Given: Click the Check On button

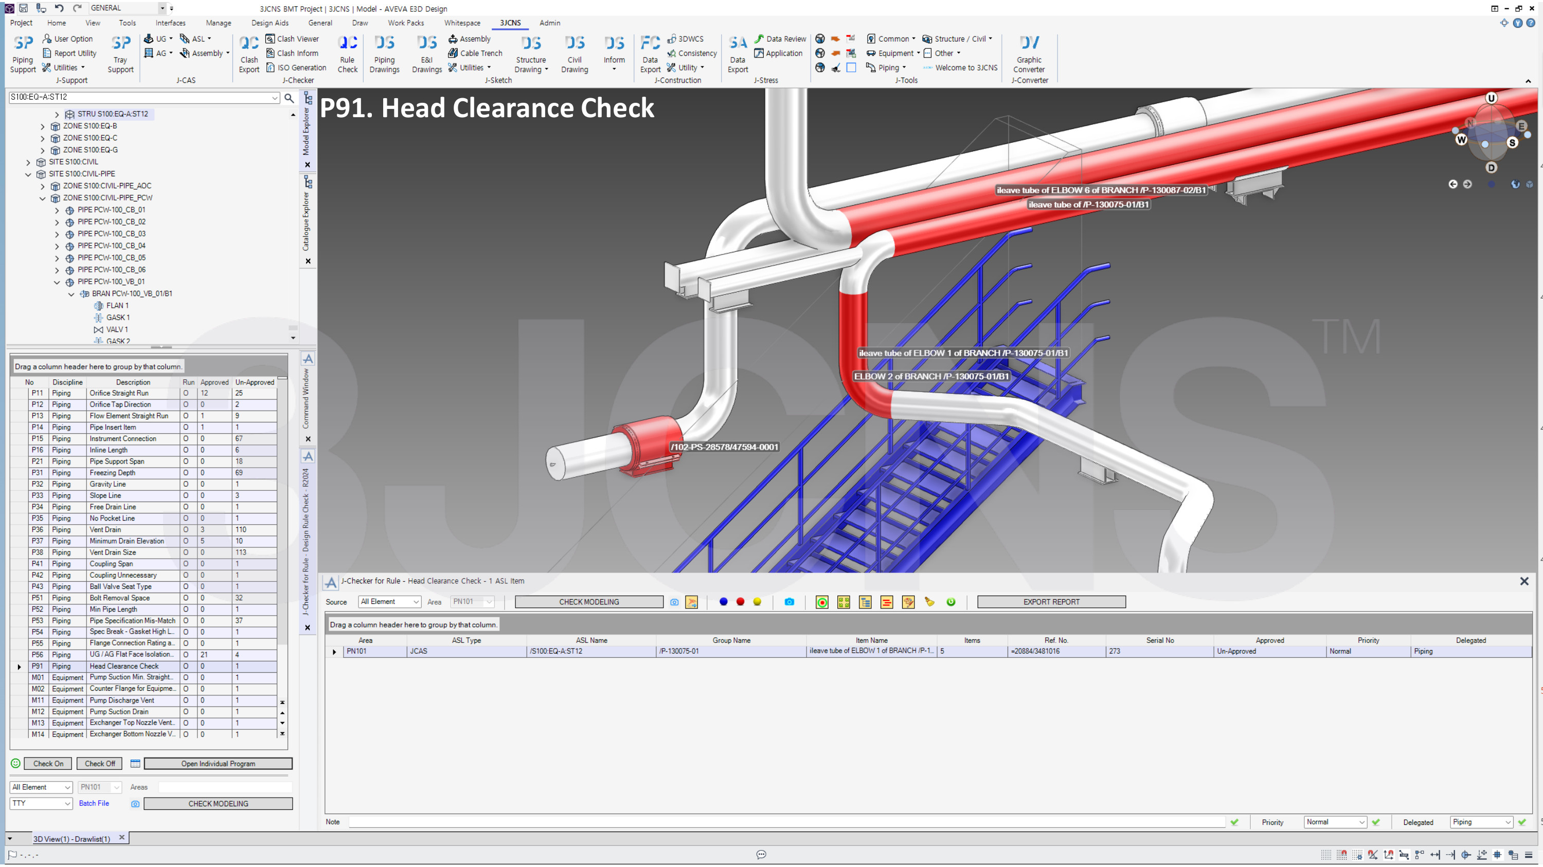Looking at the screenshot, I should 48,764.
